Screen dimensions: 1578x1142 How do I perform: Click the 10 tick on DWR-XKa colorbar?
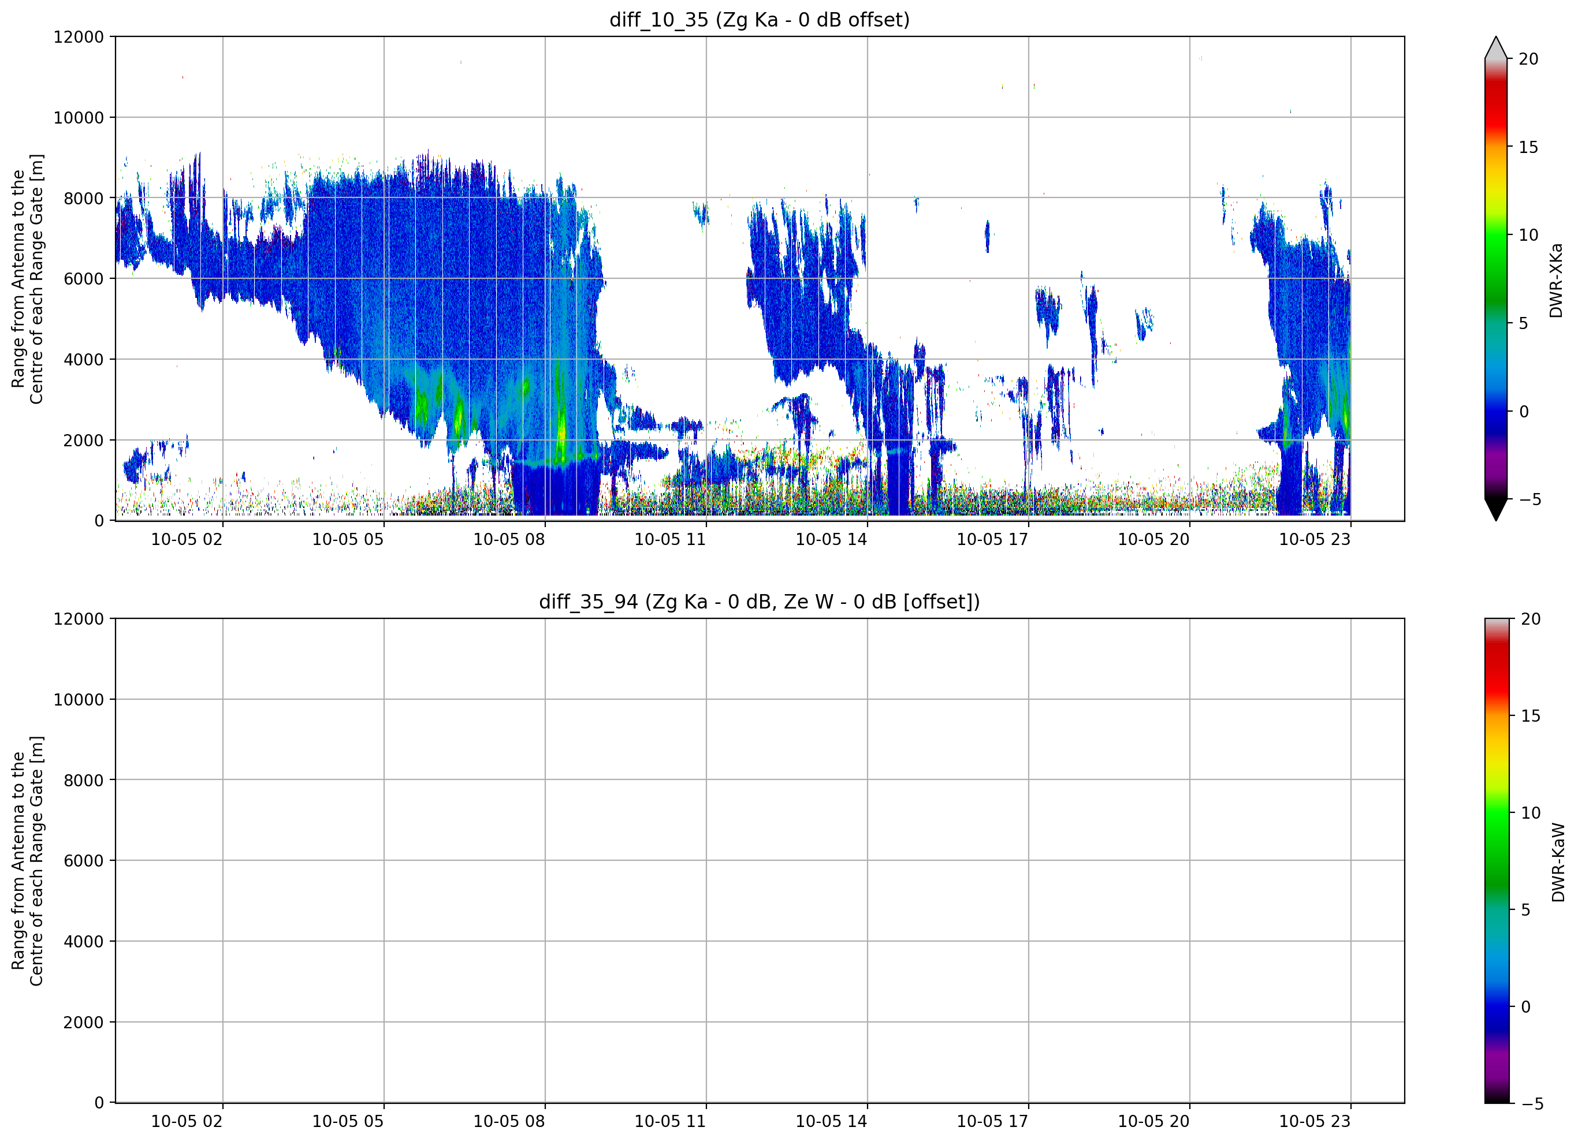[1528, 235]
